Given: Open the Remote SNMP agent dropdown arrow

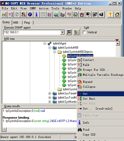Looking at the screenshot, I should pos(63,32).
